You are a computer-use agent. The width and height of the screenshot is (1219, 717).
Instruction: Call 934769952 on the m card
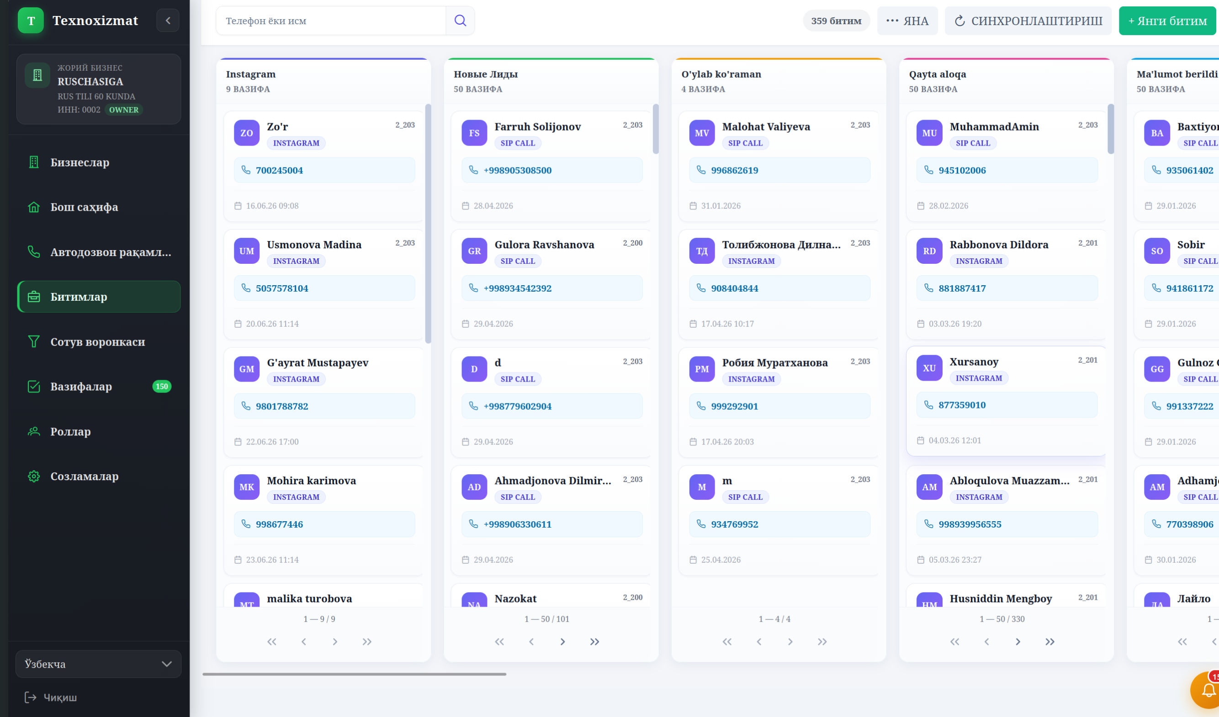[779, 524]
